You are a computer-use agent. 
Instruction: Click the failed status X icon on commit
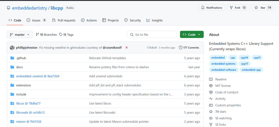point(127,47)
